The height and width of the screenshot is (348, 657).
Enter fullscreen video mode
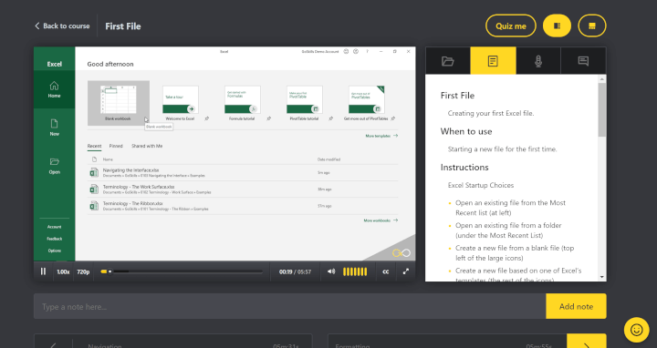pos(405,271)
